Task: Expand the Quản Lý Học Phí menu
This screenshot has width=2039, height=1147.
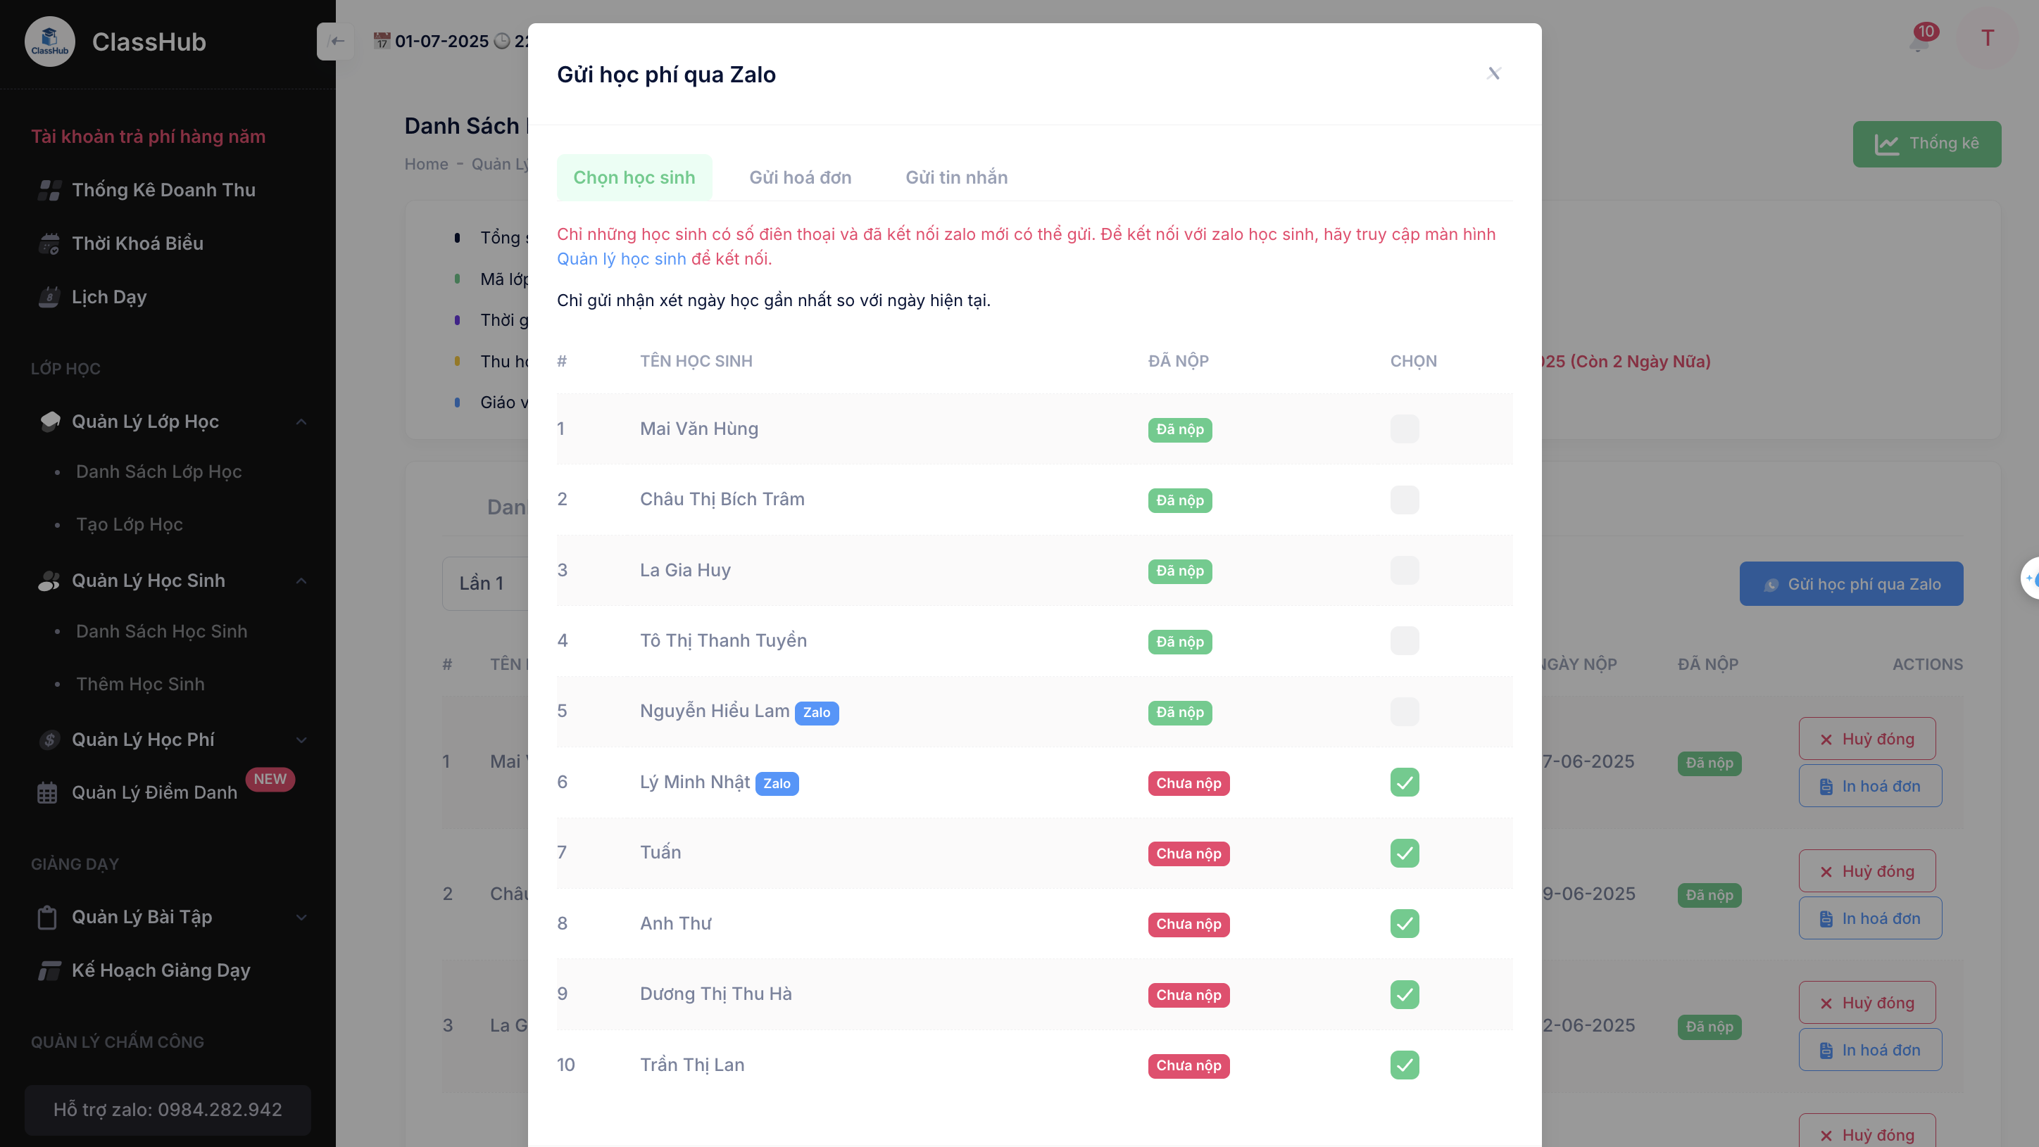Action: (x=301, y=740)
